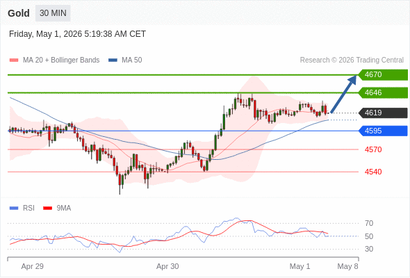Viewport: 410px width, 278px height.
Task: Click the green 4670 resistance price tag
Action: (x=383, y=75)
